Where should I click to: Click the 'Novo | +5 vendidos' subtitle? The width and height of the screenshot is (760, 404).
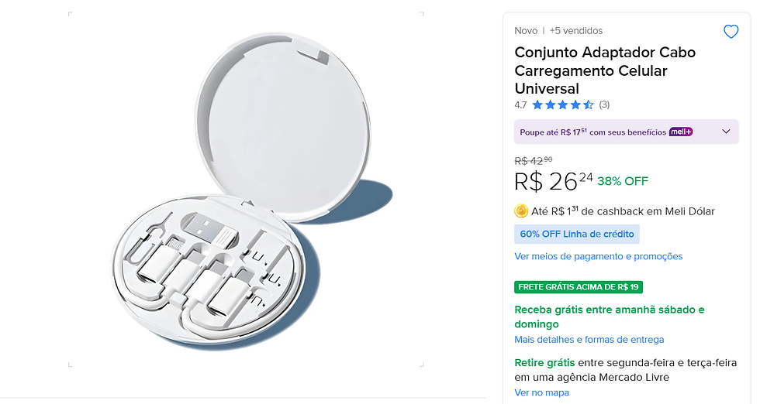(558, 31)
